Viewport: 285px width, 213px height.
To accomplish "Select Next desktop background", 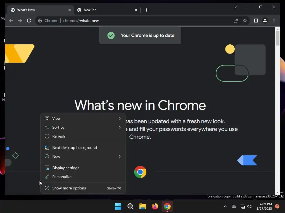I will pyautogui.click(x=83, y=148).
